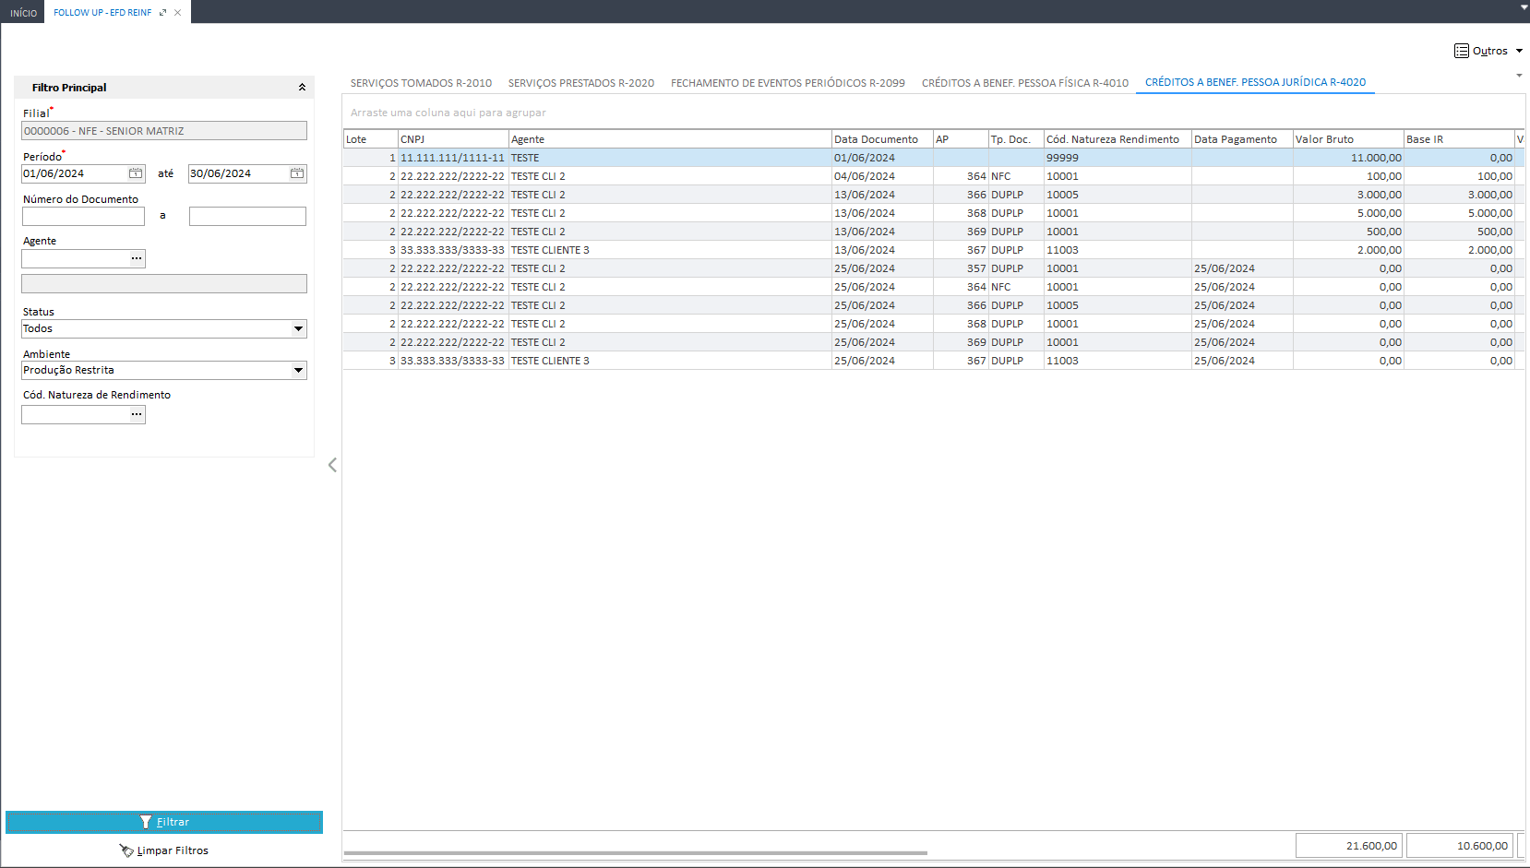Viewport: 1530px width, 868px height.
Task: Sort by the Lote column header
Action: pyautogui.click(x=370, y=139)
